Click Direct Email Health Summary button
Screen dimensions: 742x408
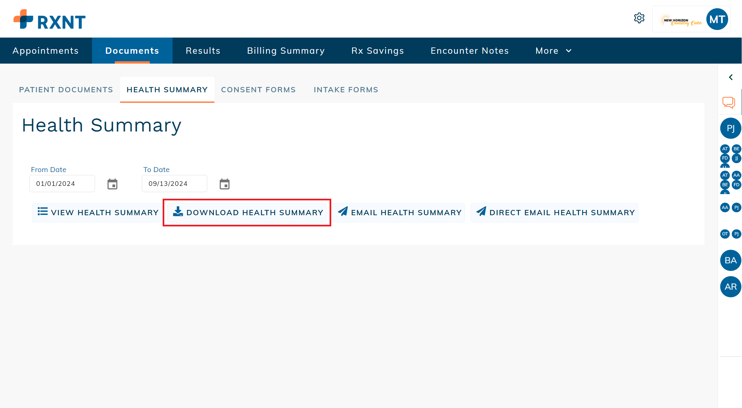(x=555, y=213)
